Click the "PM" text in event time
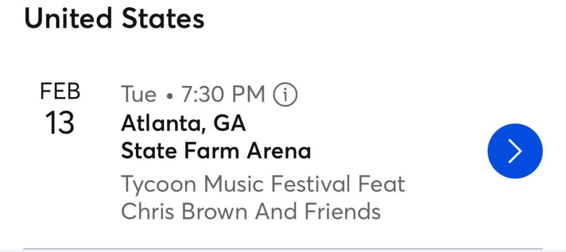 [x=248, y=95]
